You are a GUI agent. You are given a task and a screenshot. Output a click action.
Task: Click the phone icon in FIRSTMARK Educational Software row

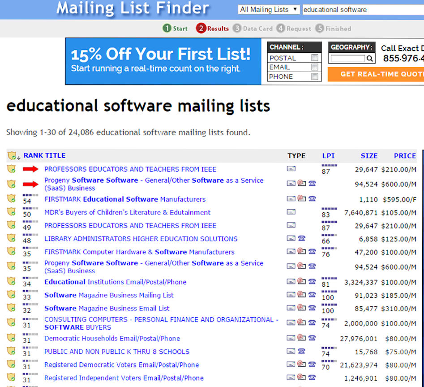(x=312, y=198)
